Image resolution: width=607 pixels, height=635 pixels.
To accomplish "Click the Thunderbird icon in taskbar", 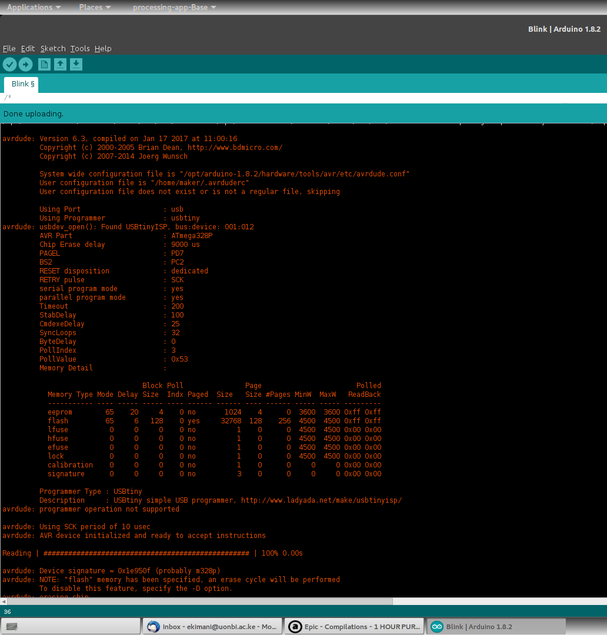I will coord(153,627).
